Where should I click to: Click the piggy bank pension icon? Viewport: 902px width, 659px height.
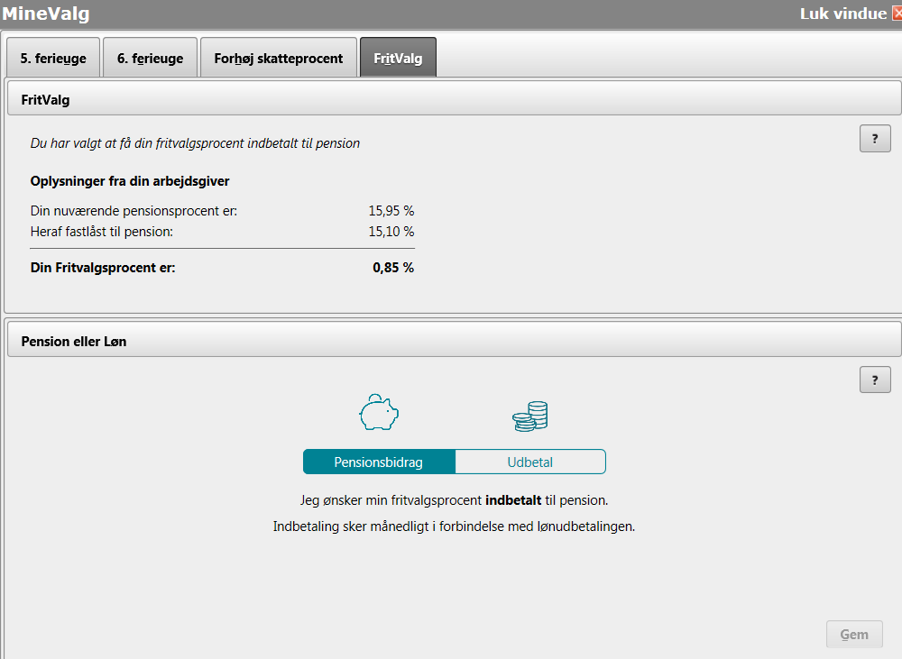pyautogui.click(x=379, y=414)
